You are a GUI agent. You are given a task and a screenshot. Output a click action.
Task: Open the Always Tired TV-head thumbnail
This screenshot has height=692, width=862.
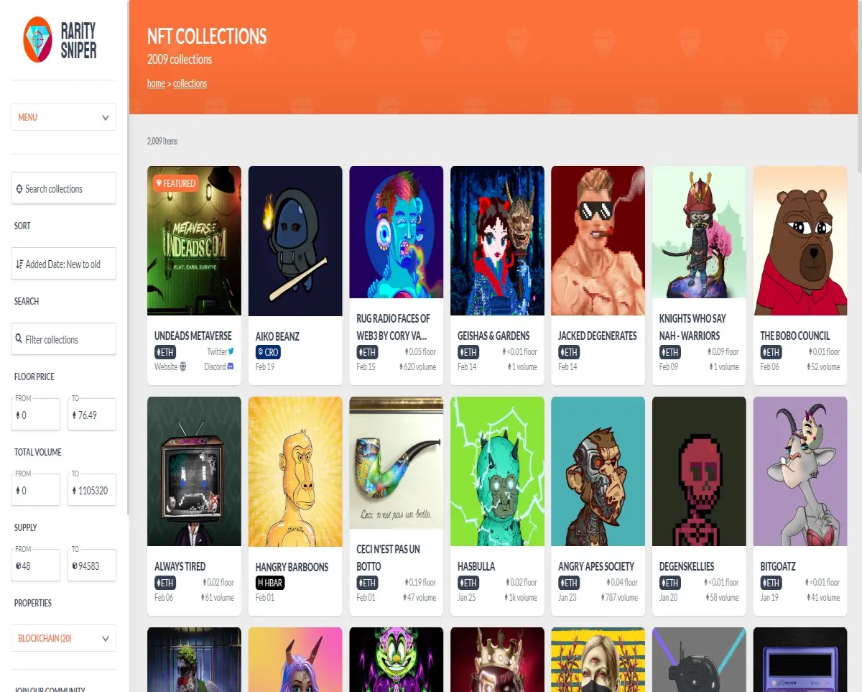point(194,471)
